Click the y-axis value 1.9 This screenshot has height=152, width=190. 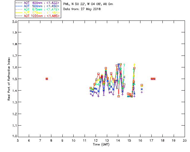point(15,32)
